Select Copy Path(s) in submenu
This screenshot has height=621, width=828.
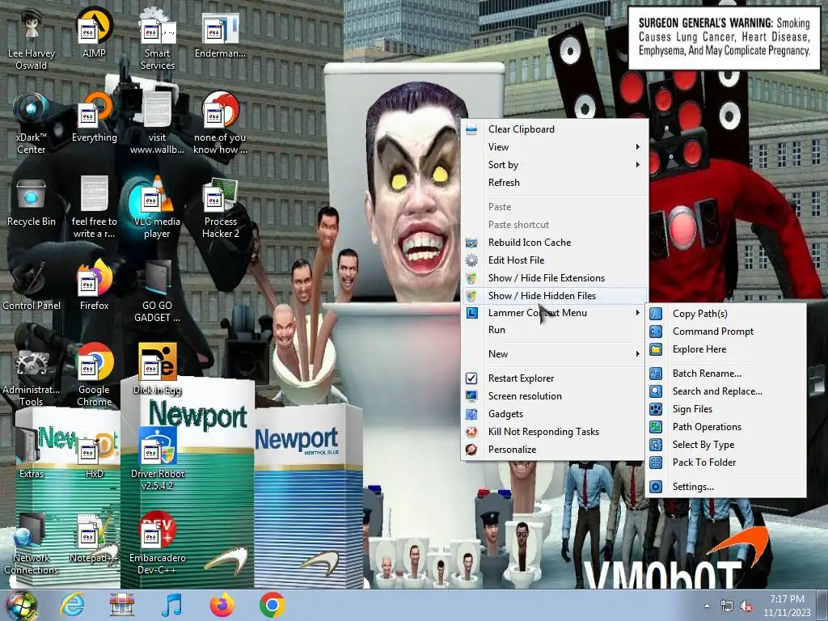726,314
